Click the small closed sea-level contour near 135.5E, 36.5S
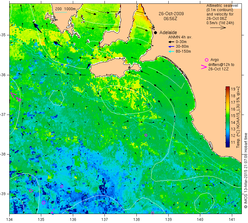This screenshot has width=248, height=223. point(56,98)
